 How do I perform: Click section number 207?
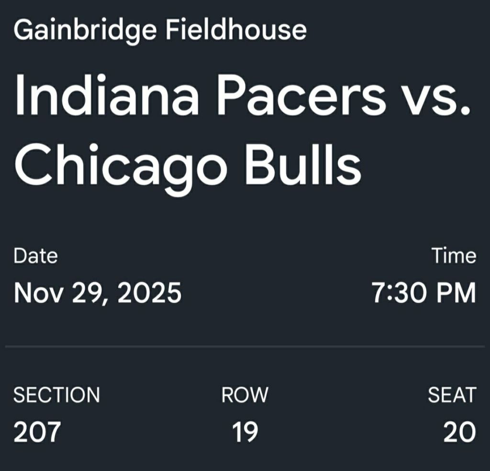(x=37, y=432)
